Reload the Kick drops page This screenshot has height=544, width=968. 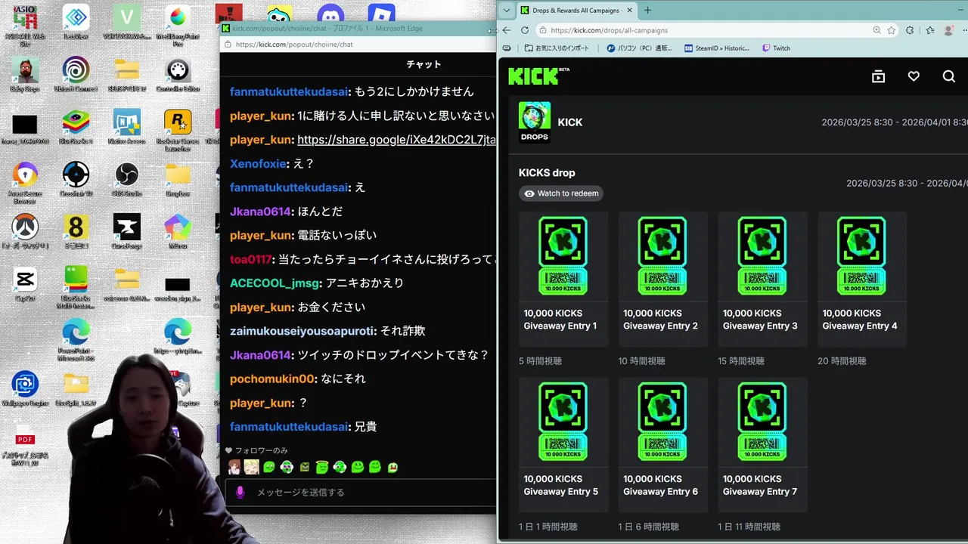pos(526,30)
